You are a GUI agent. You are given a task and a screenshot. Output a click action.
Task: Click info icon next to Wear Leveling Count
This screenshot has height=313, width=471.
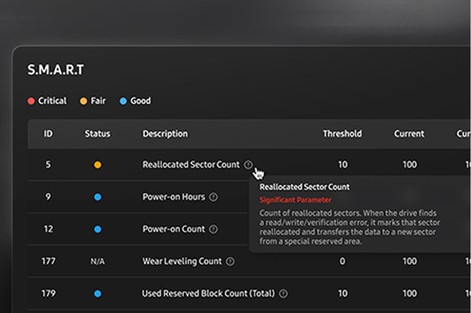click(x=231, y=262)
